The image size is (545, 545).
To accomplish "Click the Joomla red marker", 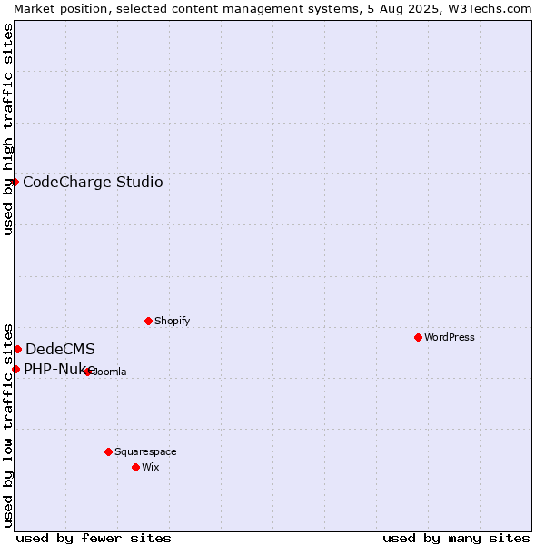I will 87,372.
